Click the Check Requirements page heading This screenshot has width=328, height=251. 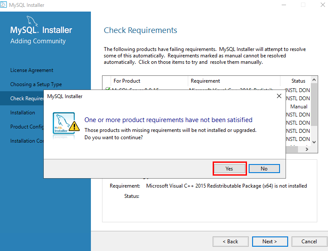(x=140, y=30)
